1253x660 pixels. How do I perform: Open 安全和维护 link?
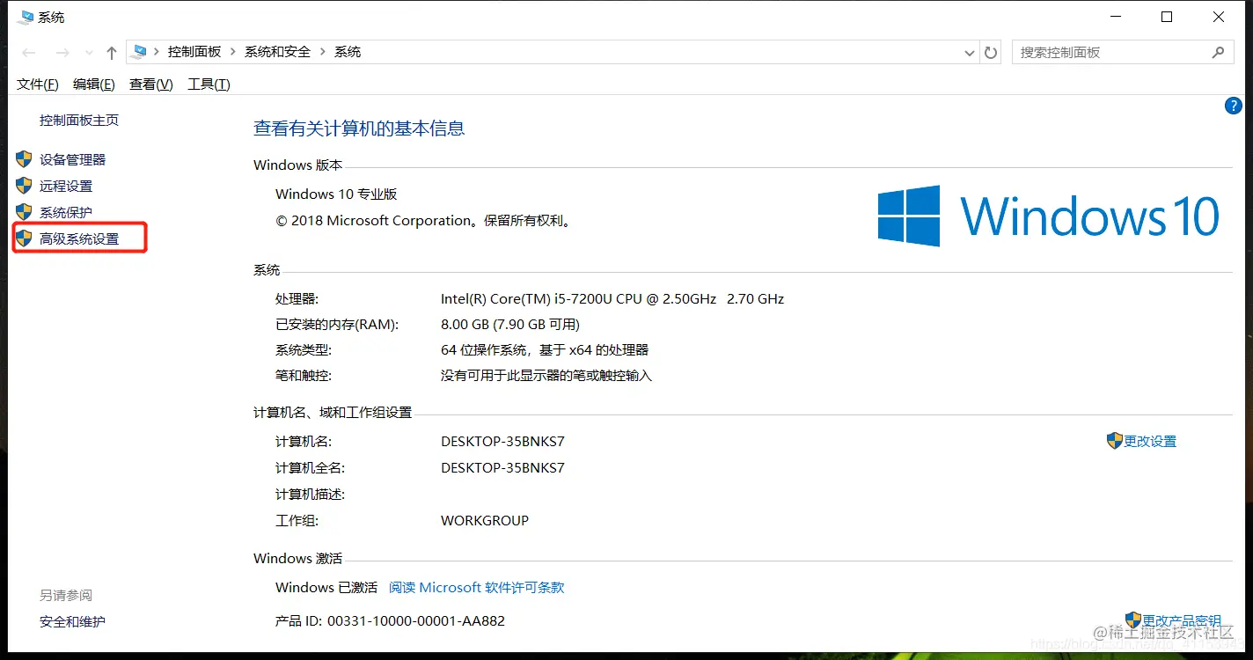click(72, 621)
